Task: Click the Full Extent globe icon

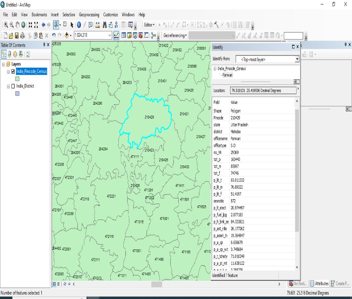Action: pos(23,25)
